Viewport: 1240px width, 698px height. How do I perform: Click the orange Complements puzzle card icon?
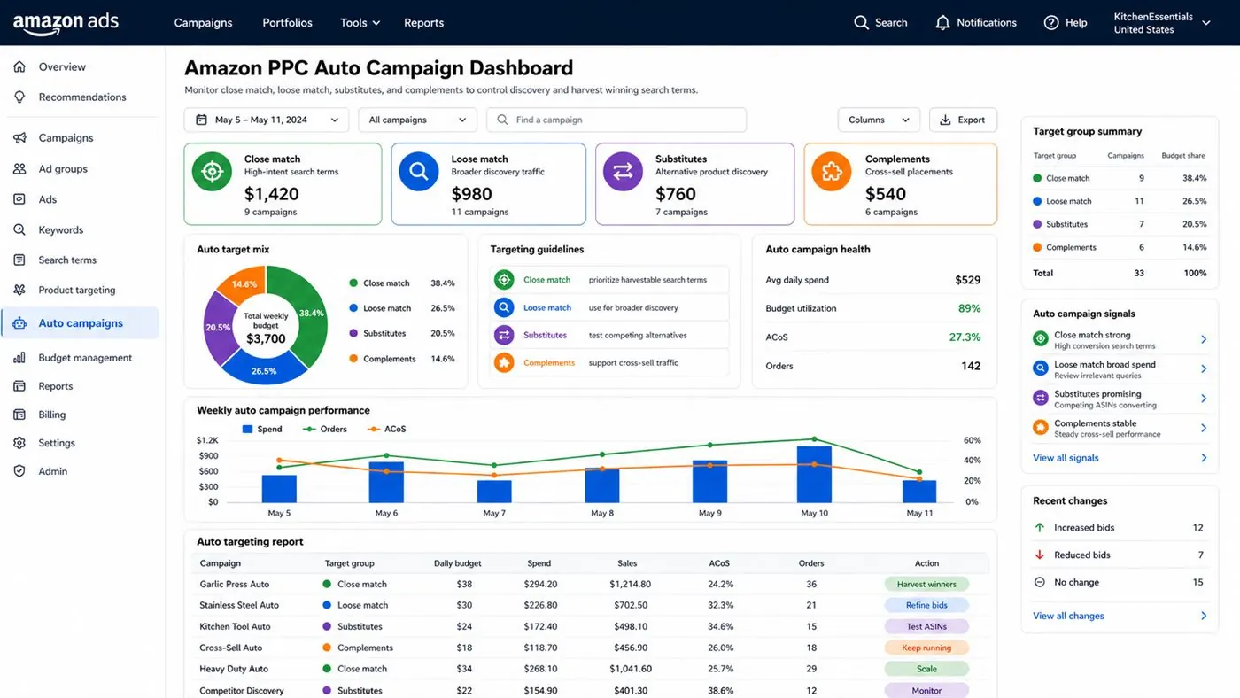click(x=832, y=171)
